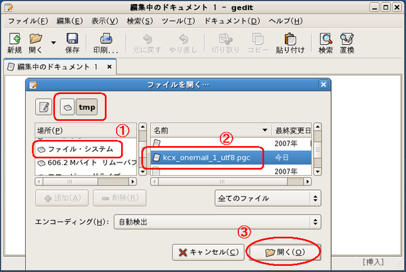The width and height of the screenshot is (406, 272).
Task: Click left arrow of file list horizontal scrollbar
Action: (x=154, y=182)
